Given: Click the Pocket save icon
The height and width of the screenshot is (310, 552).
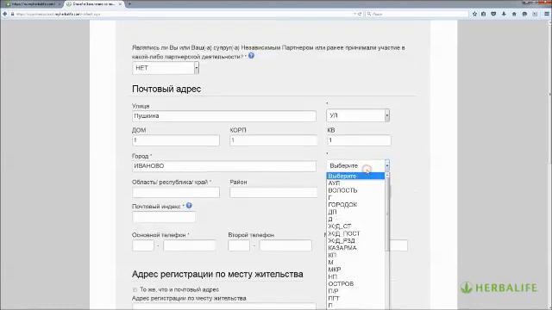Looking at the screenshot, I should [493, 14].
